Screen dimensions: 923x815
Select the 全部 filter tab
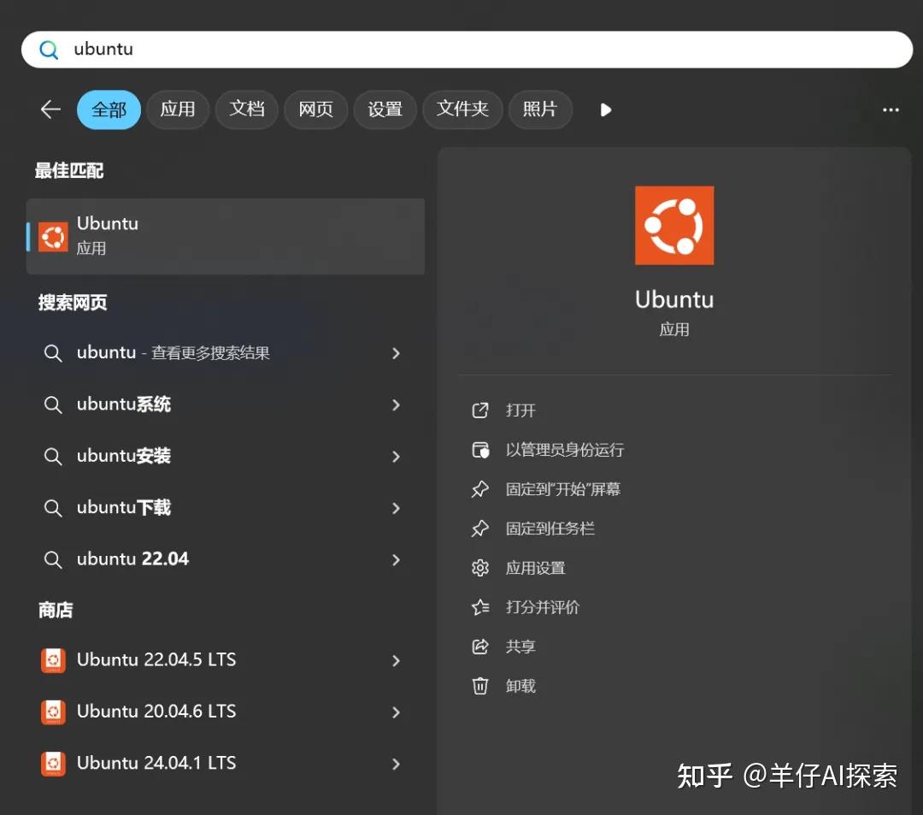tap(109, 109)
